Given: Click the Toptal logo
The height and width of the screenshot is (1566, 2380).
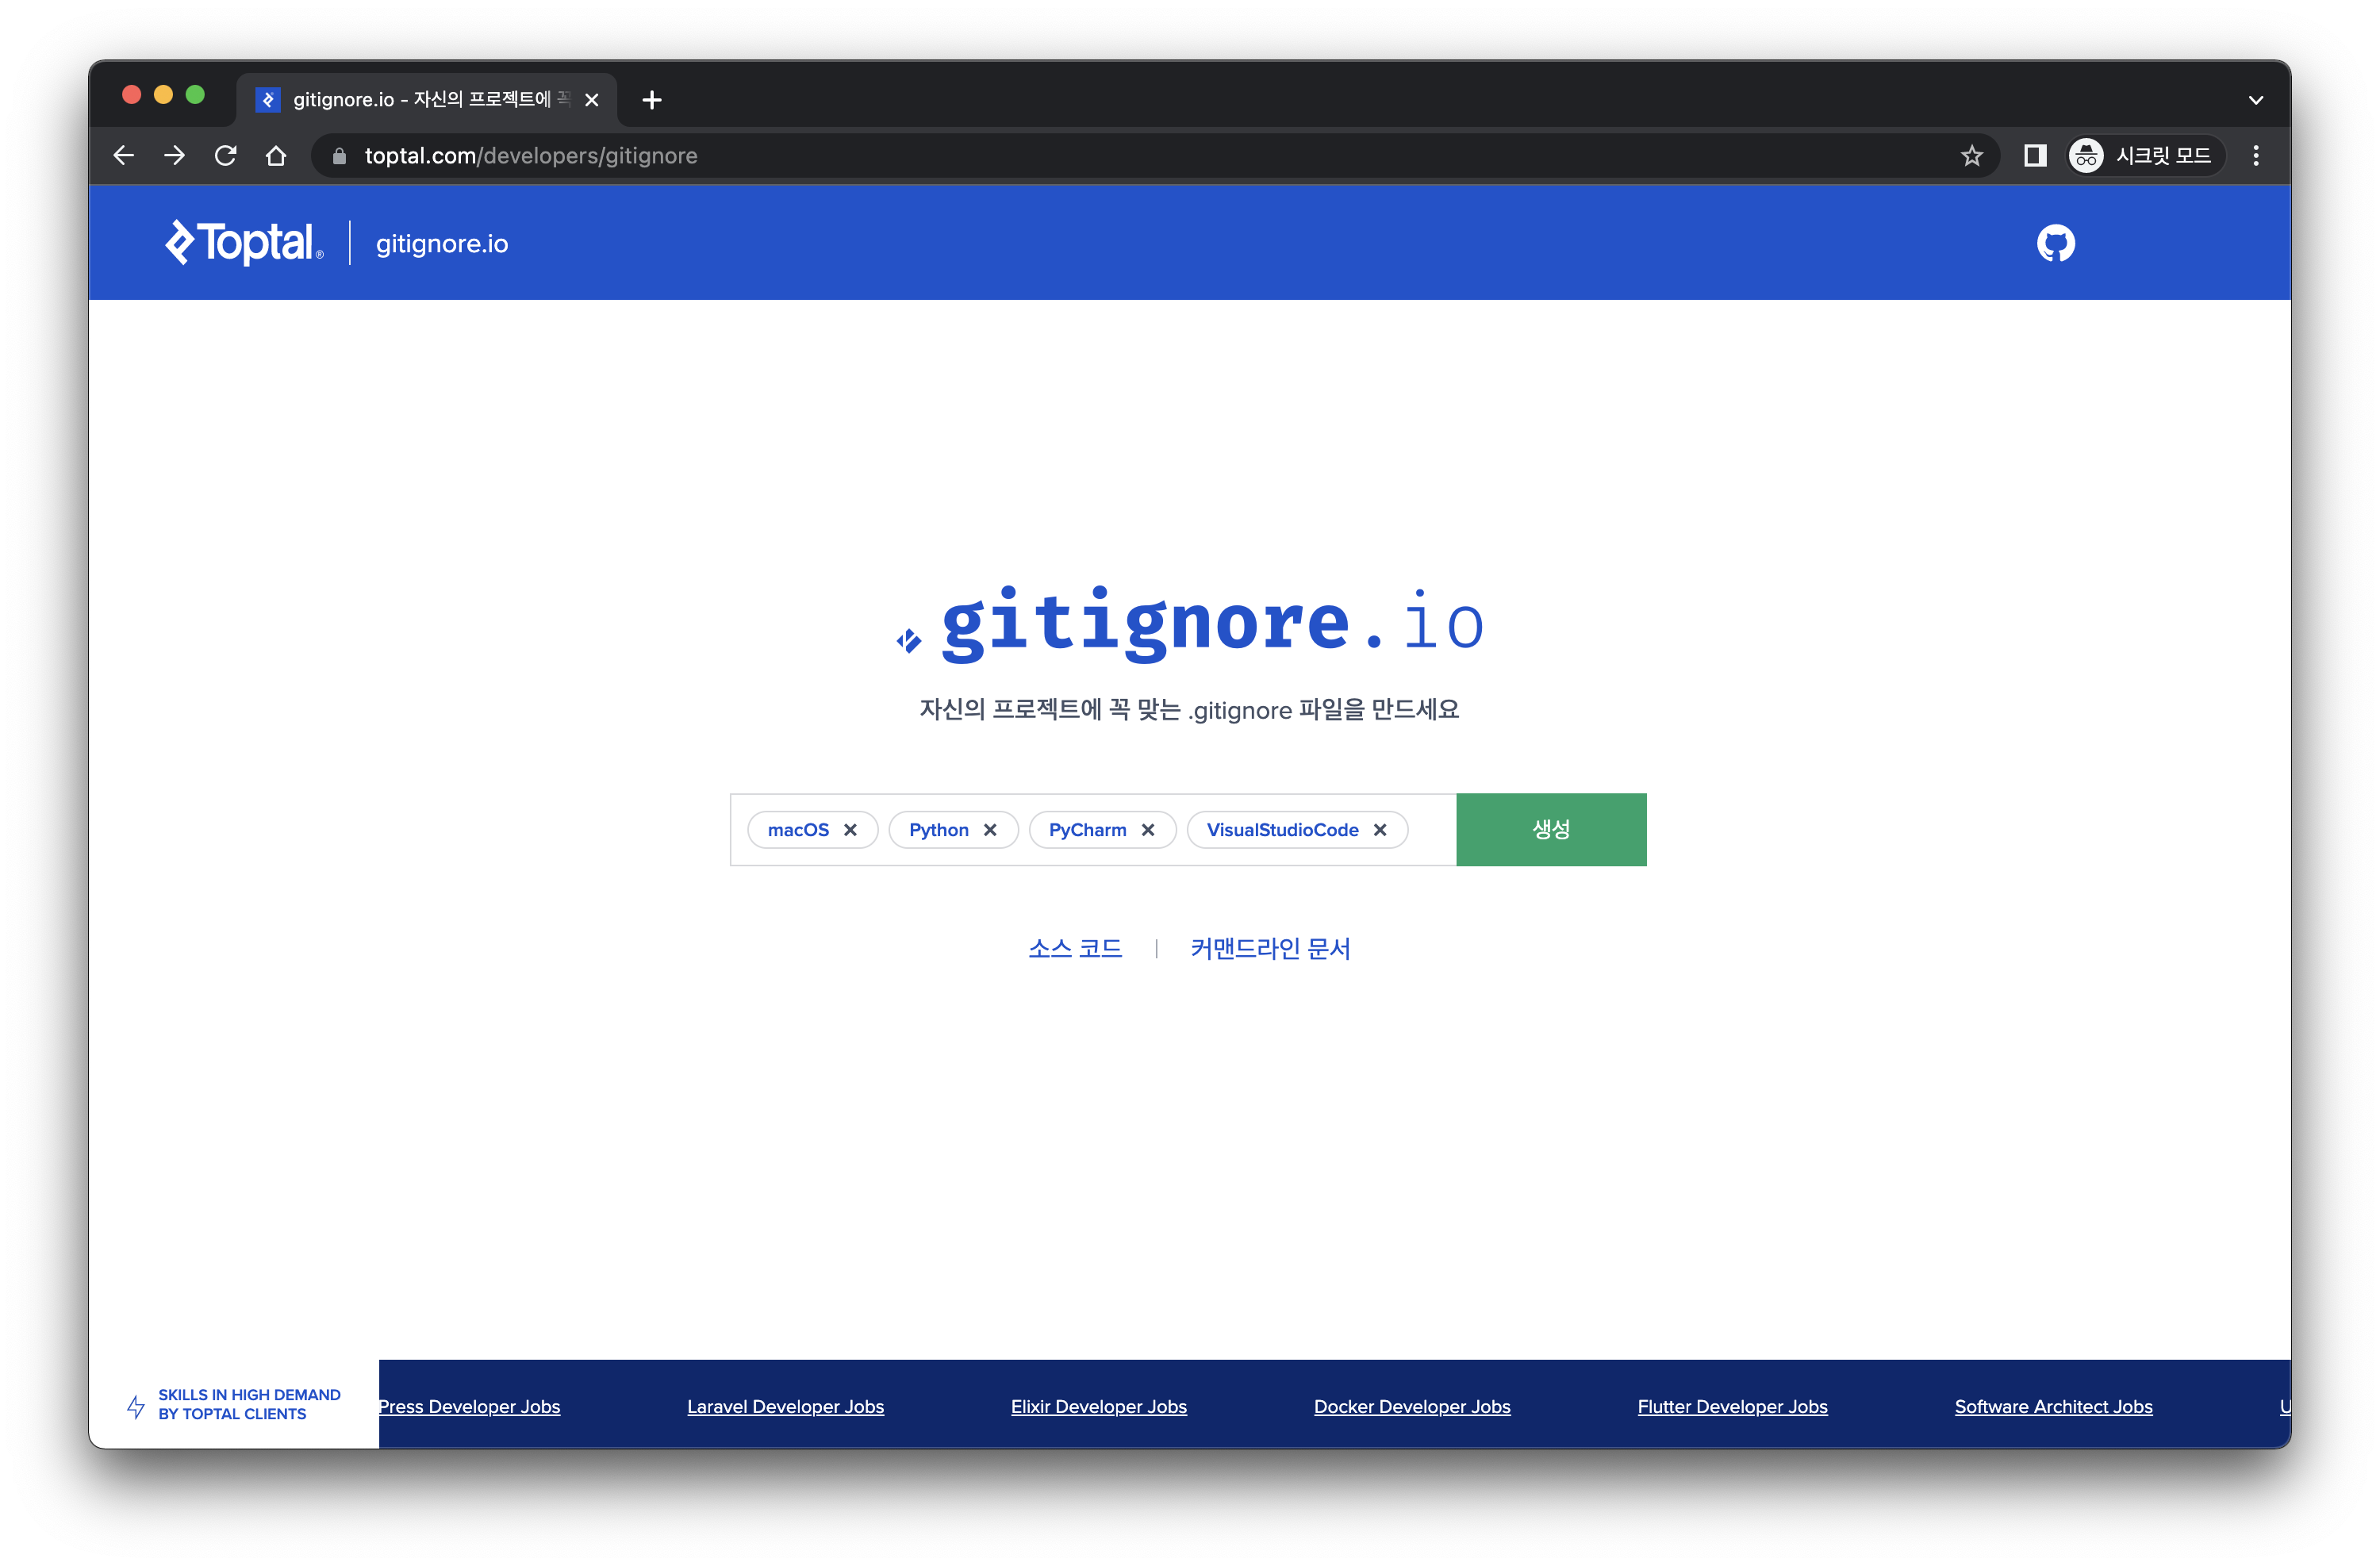Looking at the screenshot, I should click(244, 243).
